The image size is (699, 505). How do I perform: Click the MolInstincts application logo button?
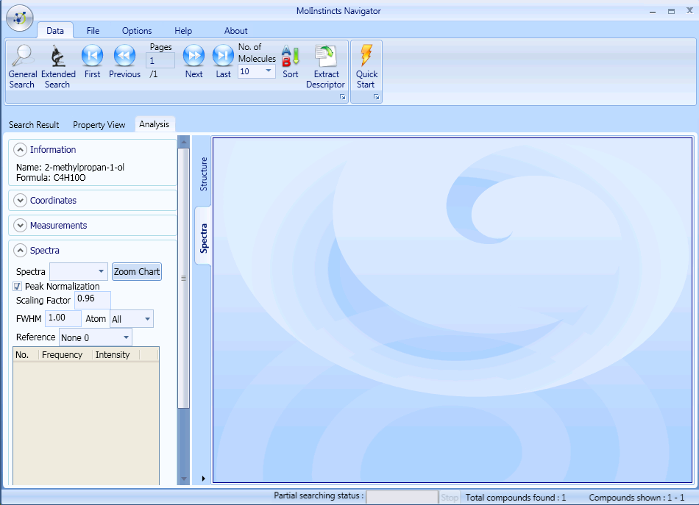pos(20,18)
